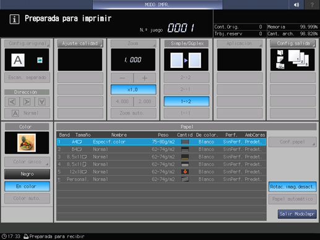Click the clock icon in status bar

[x=4, y=236]
